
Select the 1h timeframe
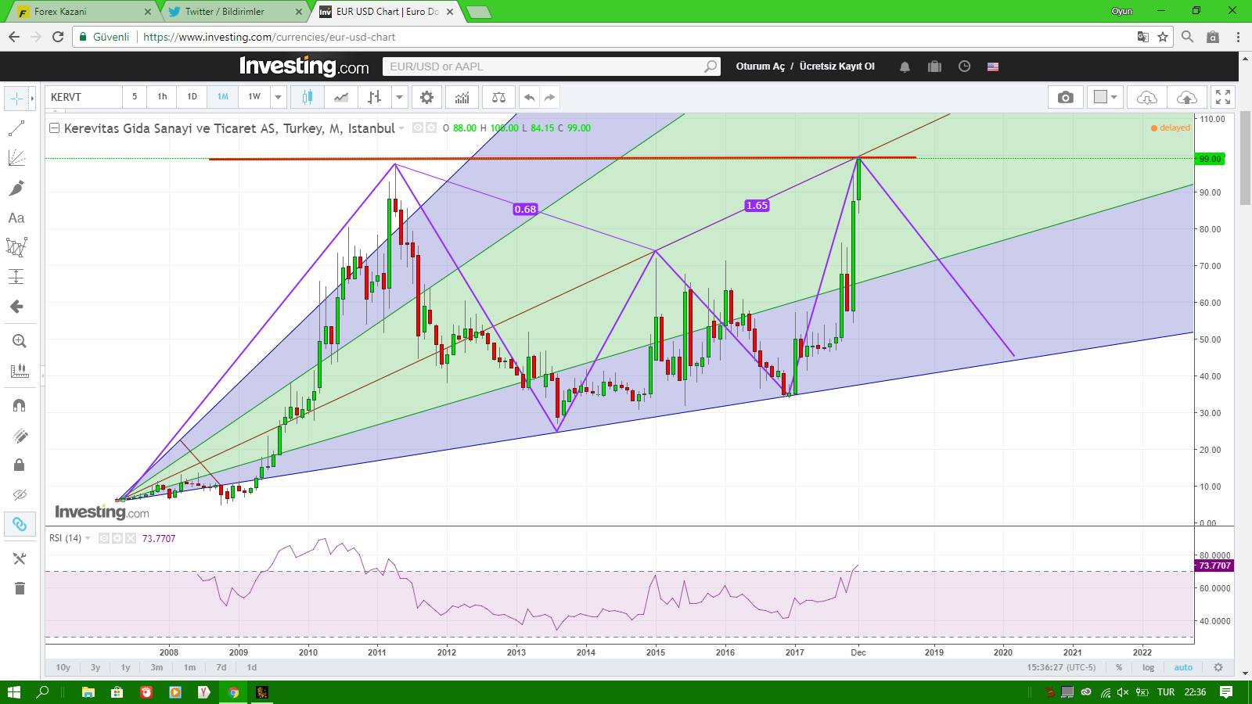[x=162, y=97]
